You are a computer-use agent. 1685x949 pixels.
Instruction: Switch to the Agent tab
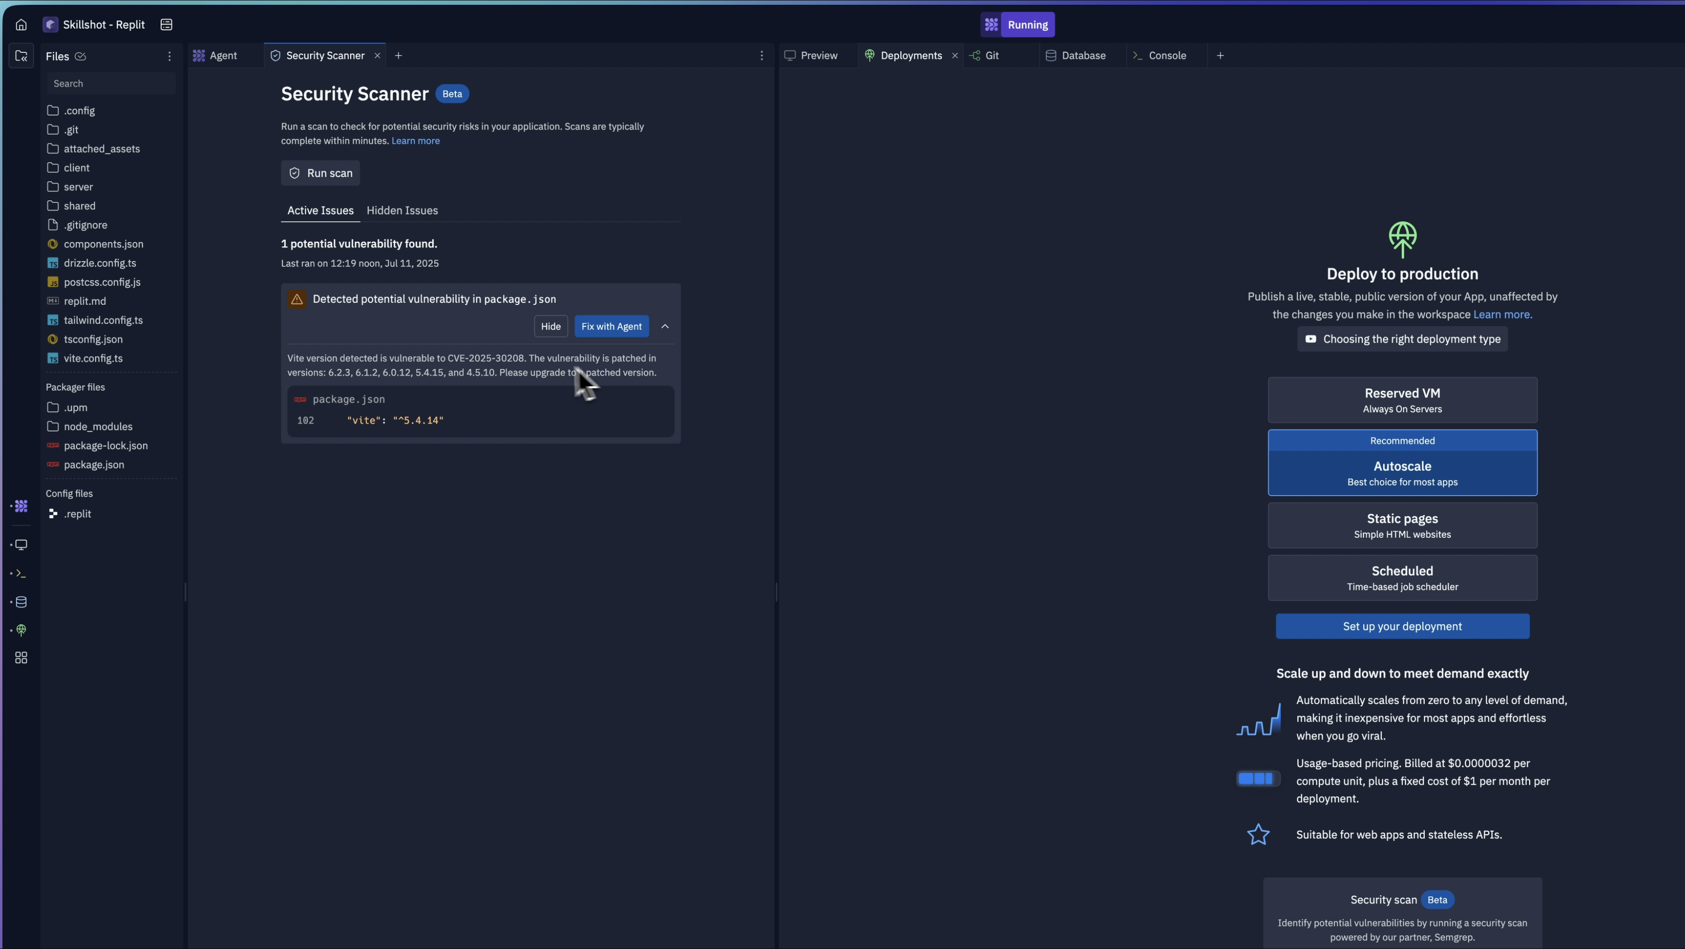[224, 56]
